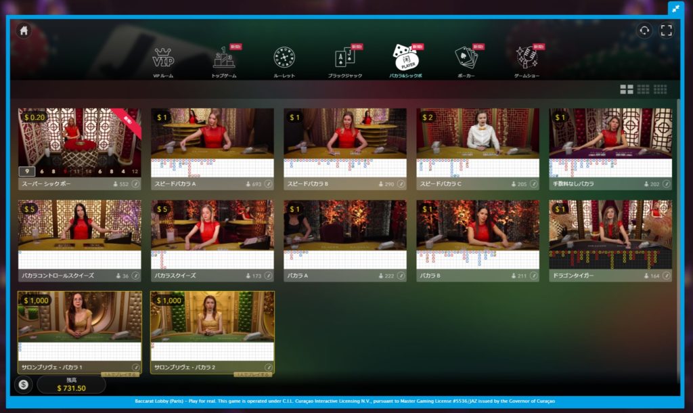Switch to the medium tile grid view

(x=644, y=89)
